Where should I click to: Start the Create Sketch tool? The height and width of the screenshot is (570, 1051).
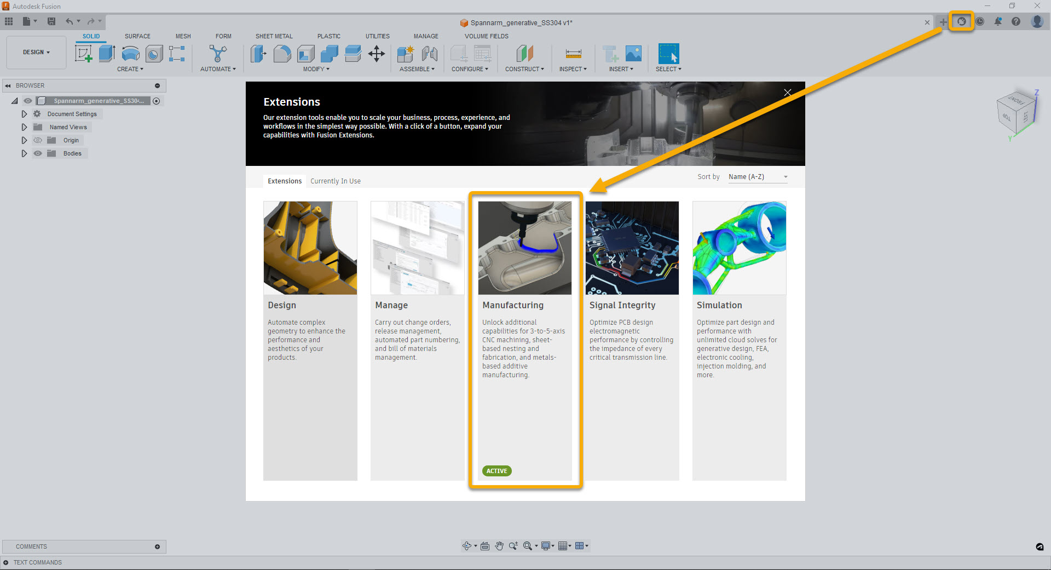click(83, 54)
